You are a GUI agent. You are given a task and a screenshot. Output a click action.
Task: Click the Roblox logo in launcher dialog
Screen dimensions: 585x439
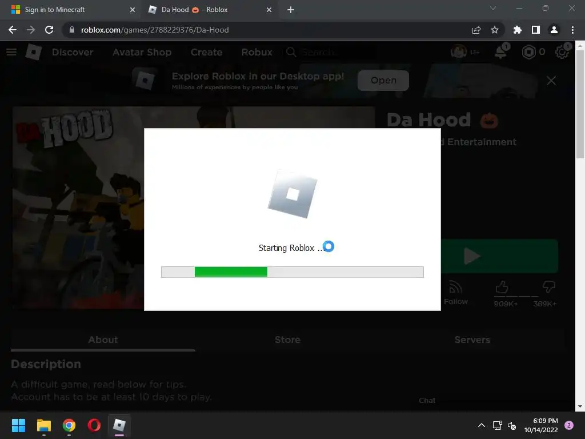[292, 194]
